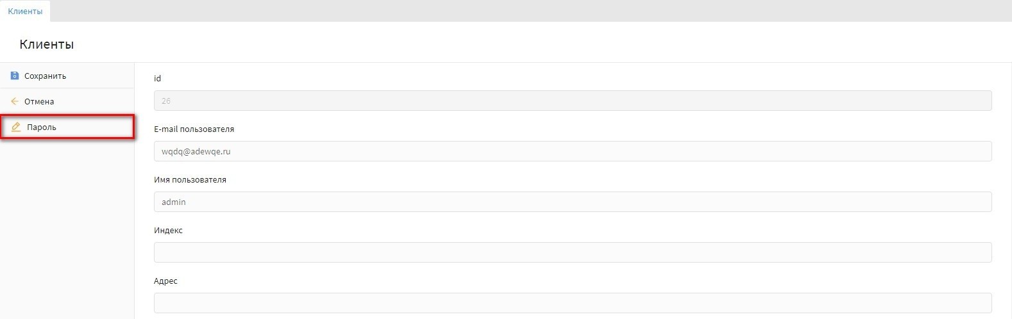Screen dimensions: 1012x319
Task: Click the orange back arrow Cancel icon
Action: click(15, 101)
